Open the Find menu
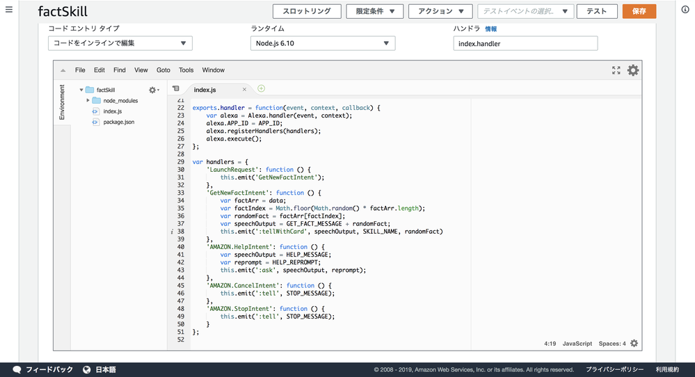The height and width of the screenshot is (377, 695). (x=119, y=70)
